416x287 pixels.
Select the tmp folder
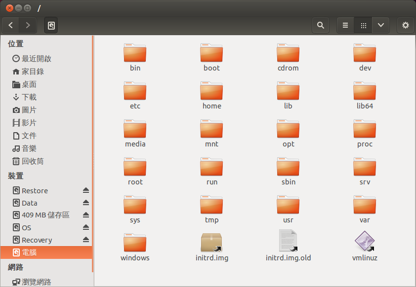coord(211,210)
